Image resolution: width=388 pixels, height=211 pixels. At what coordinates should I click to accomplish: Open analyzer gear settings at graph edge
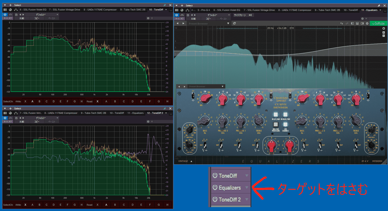tap(384, 29)
